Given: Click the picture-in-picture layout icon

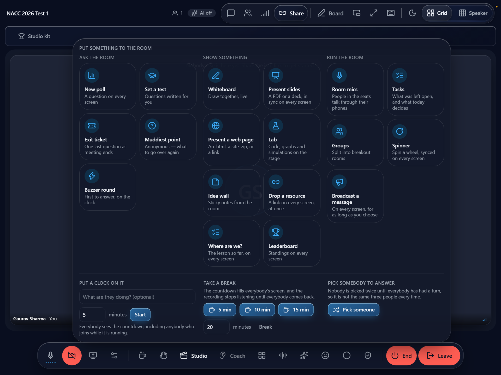Looking at the screenshot, I should pyautogui.click(x=356, y=13).
